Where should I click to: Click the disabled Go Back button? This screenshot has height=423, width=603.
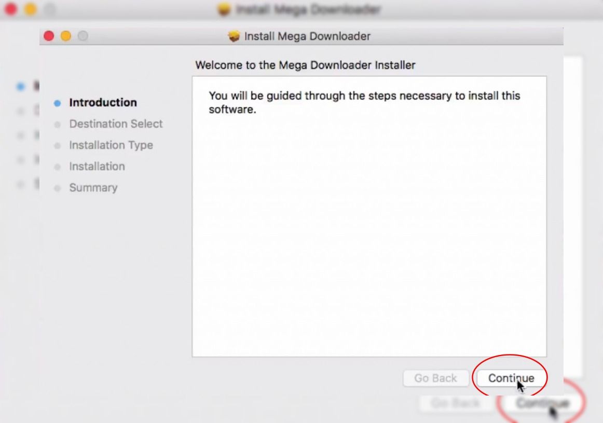click(x=436, y=378)
